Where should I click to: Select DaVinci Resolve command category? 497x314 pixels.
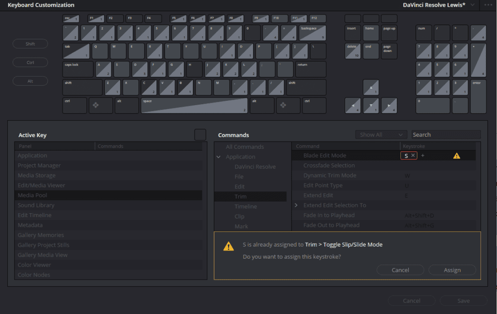click(255, 167)
